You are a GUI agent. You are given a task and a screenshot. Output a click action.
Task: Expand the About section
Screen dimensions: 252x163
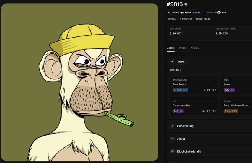(x=209, y=139)
